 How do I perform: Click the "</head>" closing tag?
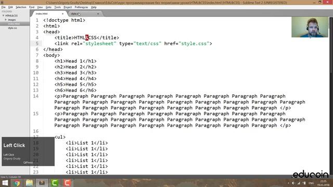53,49
